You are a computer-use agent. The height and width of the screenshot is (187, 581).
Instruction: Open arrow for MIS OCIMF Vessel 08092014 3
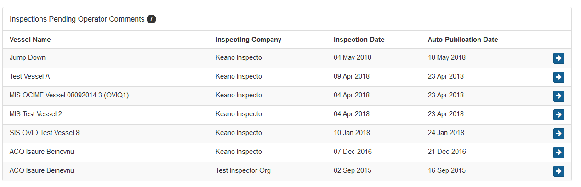click(x=558, y=96)
